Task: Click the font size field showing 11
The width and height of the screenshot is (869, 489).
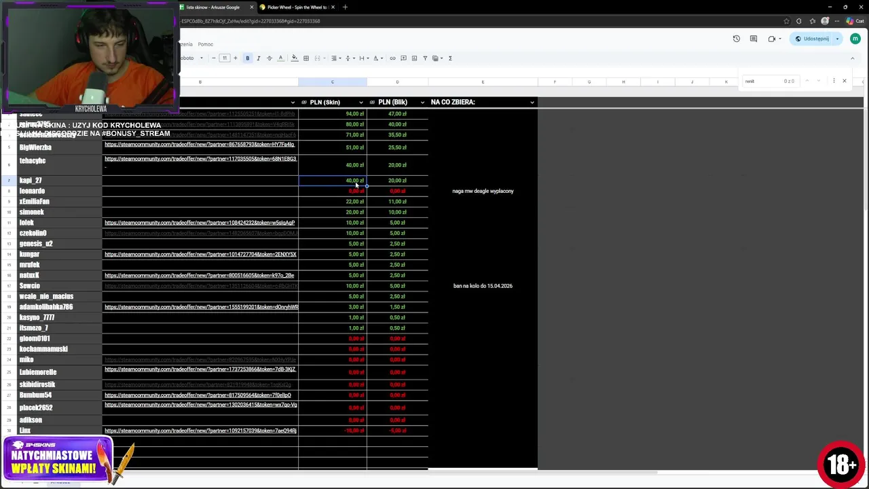Action: tap(225, 58)
